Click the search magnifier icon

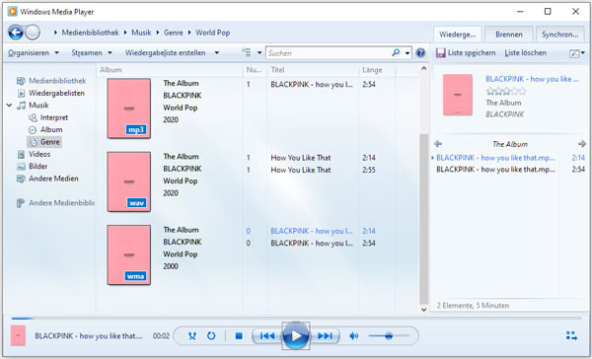pyautogui.click(x=396, y=53)
